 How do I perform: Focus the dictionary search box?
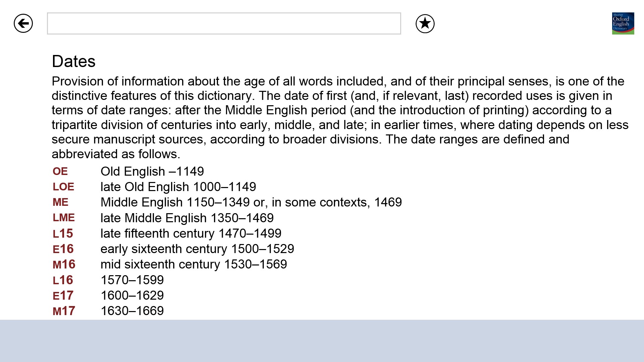pos(224,23)
